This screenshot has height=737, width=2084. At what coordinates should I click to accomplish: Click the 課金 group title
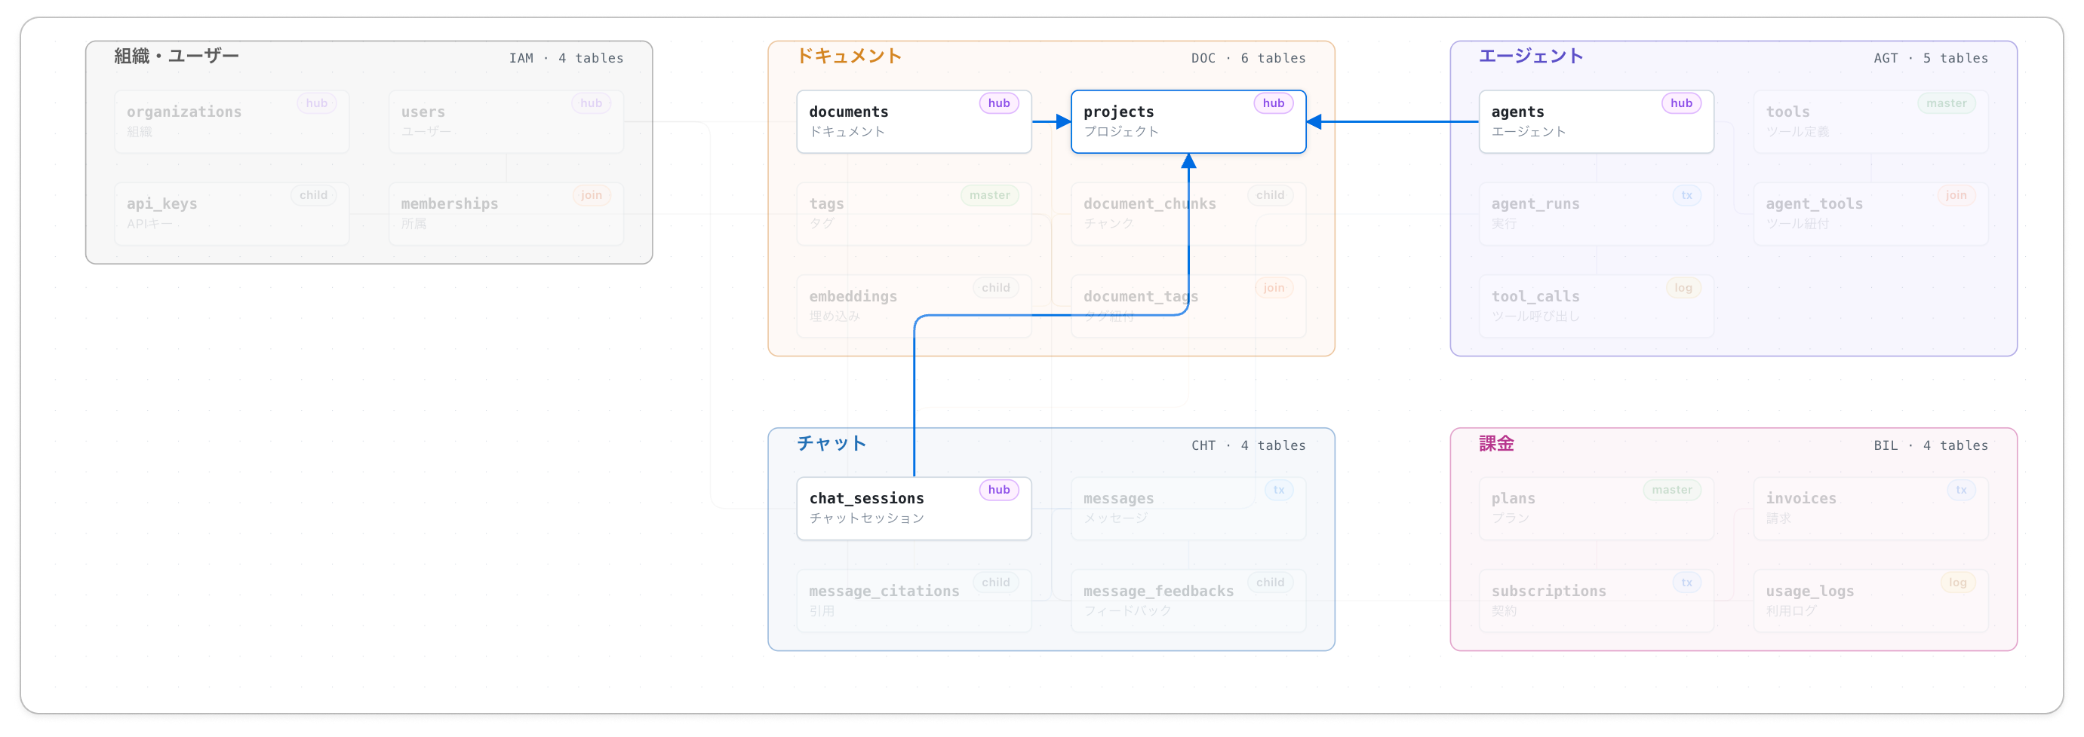point(1496,443)
